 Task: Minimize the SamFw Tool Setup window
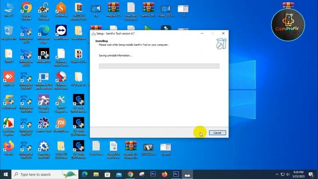coord(202,33)
